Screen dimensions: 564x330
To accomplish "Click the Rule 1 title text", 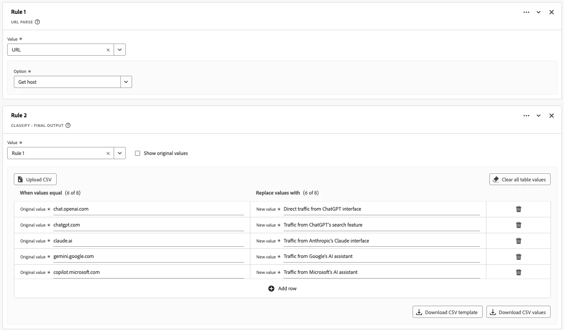I will [x=19, y=12].
